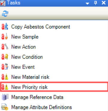The height and width of the screenshot is (111, 108).
Task: Toggle the Tasks panel auto-hide pin
Action: click(95, 3)
